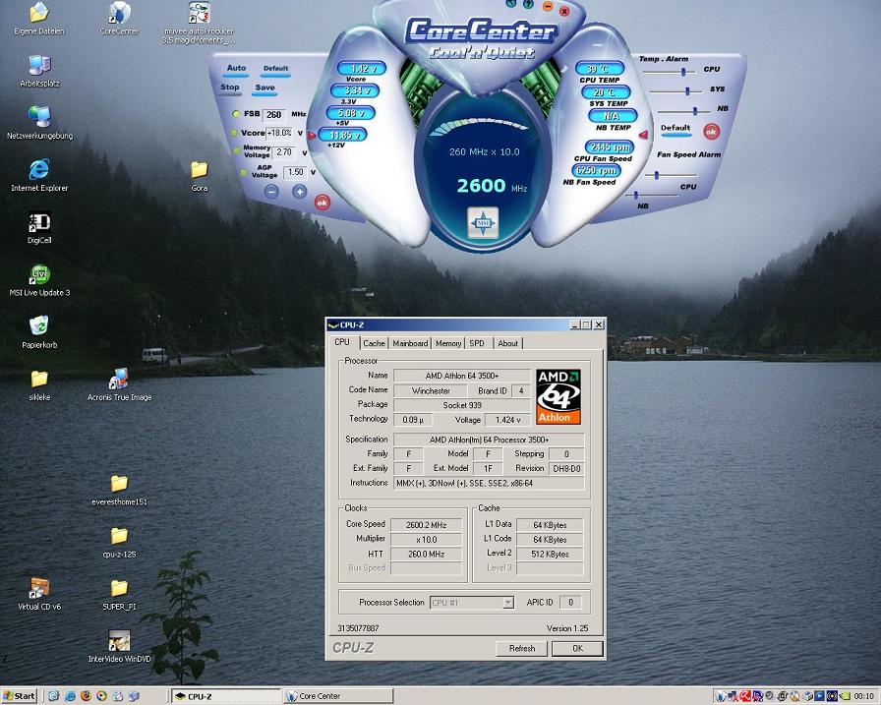Click the MSI logo button in Core Center

pos(483,223)
